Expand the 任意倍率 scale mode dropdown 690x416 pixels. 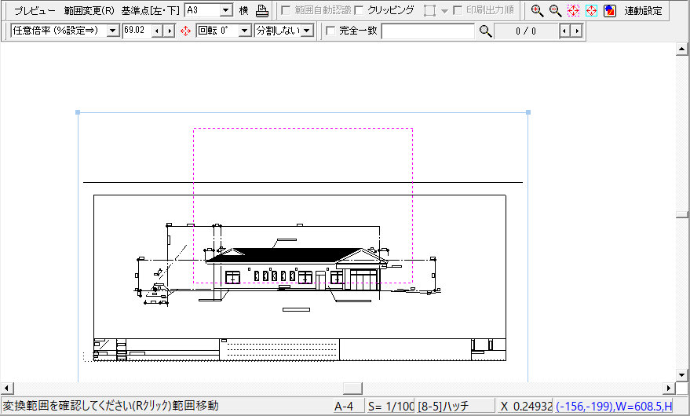[x=112, y=31]
